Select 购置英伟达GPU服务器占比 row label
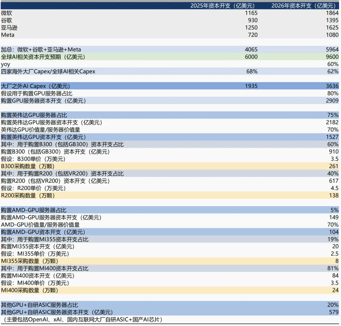 [34, 115]
